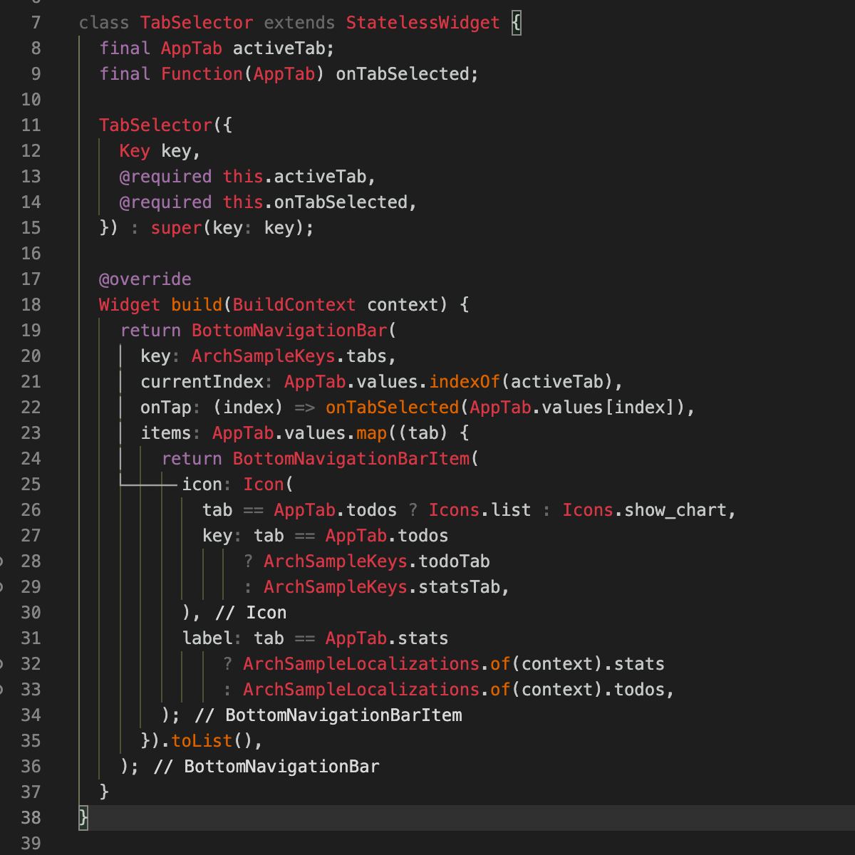
Task: Click the "// BottomNavigationBar" comment on line 36
Action: 266,767
